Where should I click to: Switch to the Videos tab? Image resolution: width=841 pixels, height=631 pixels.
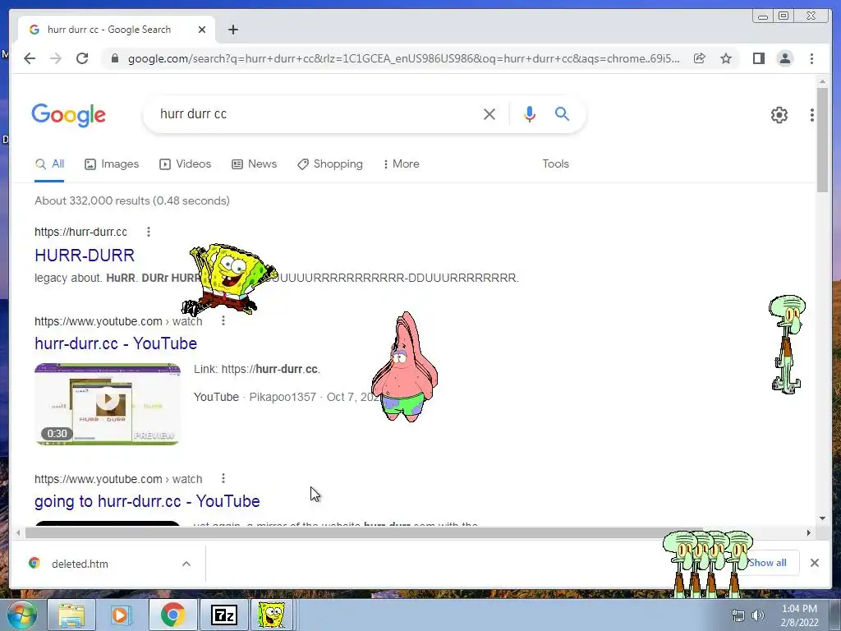tap(185, 164)
